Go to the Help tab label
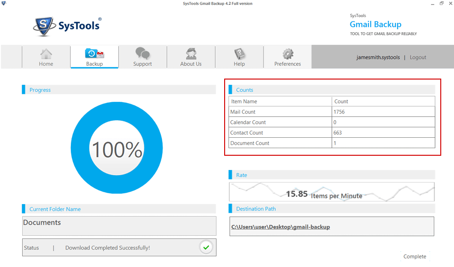 point(239,64)
